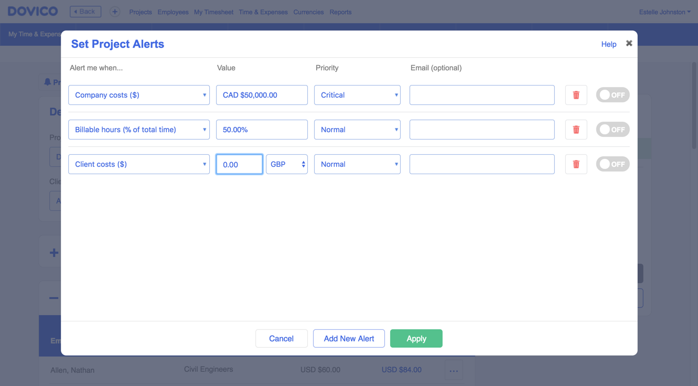698x386 pixels.
Task: Click the email field in Company costs row
Action: pos(482,95)
